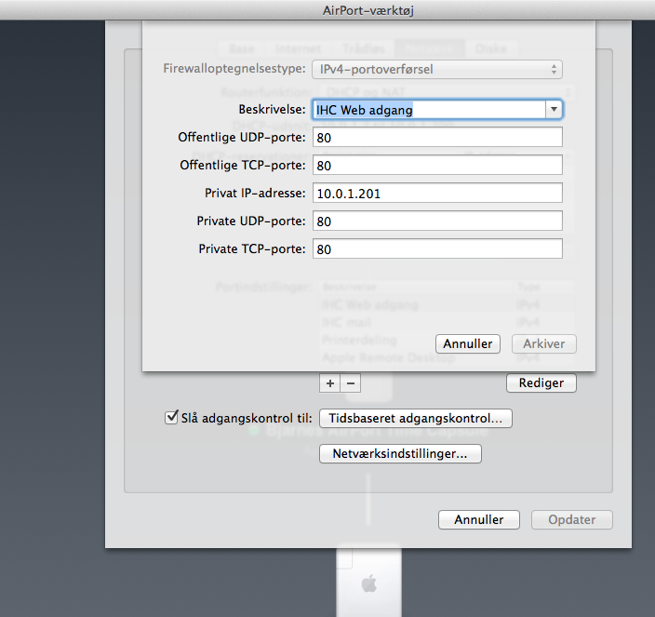Add a port setting with plus button

tap(330, 383)
